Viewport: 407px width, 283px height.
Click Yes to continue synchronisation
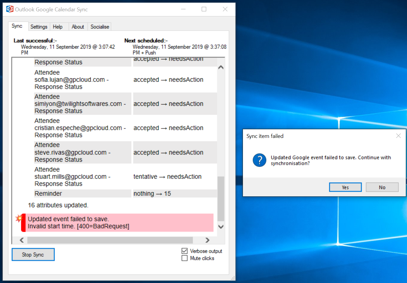click(x=345, y=187)
